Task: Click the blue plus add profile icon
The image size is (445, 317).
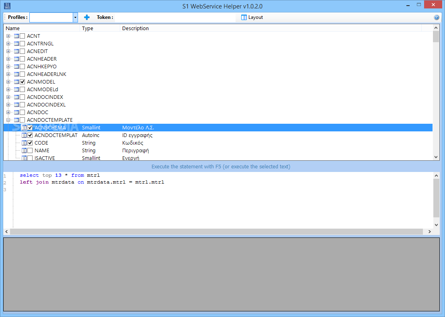Action: pos(87,17)
